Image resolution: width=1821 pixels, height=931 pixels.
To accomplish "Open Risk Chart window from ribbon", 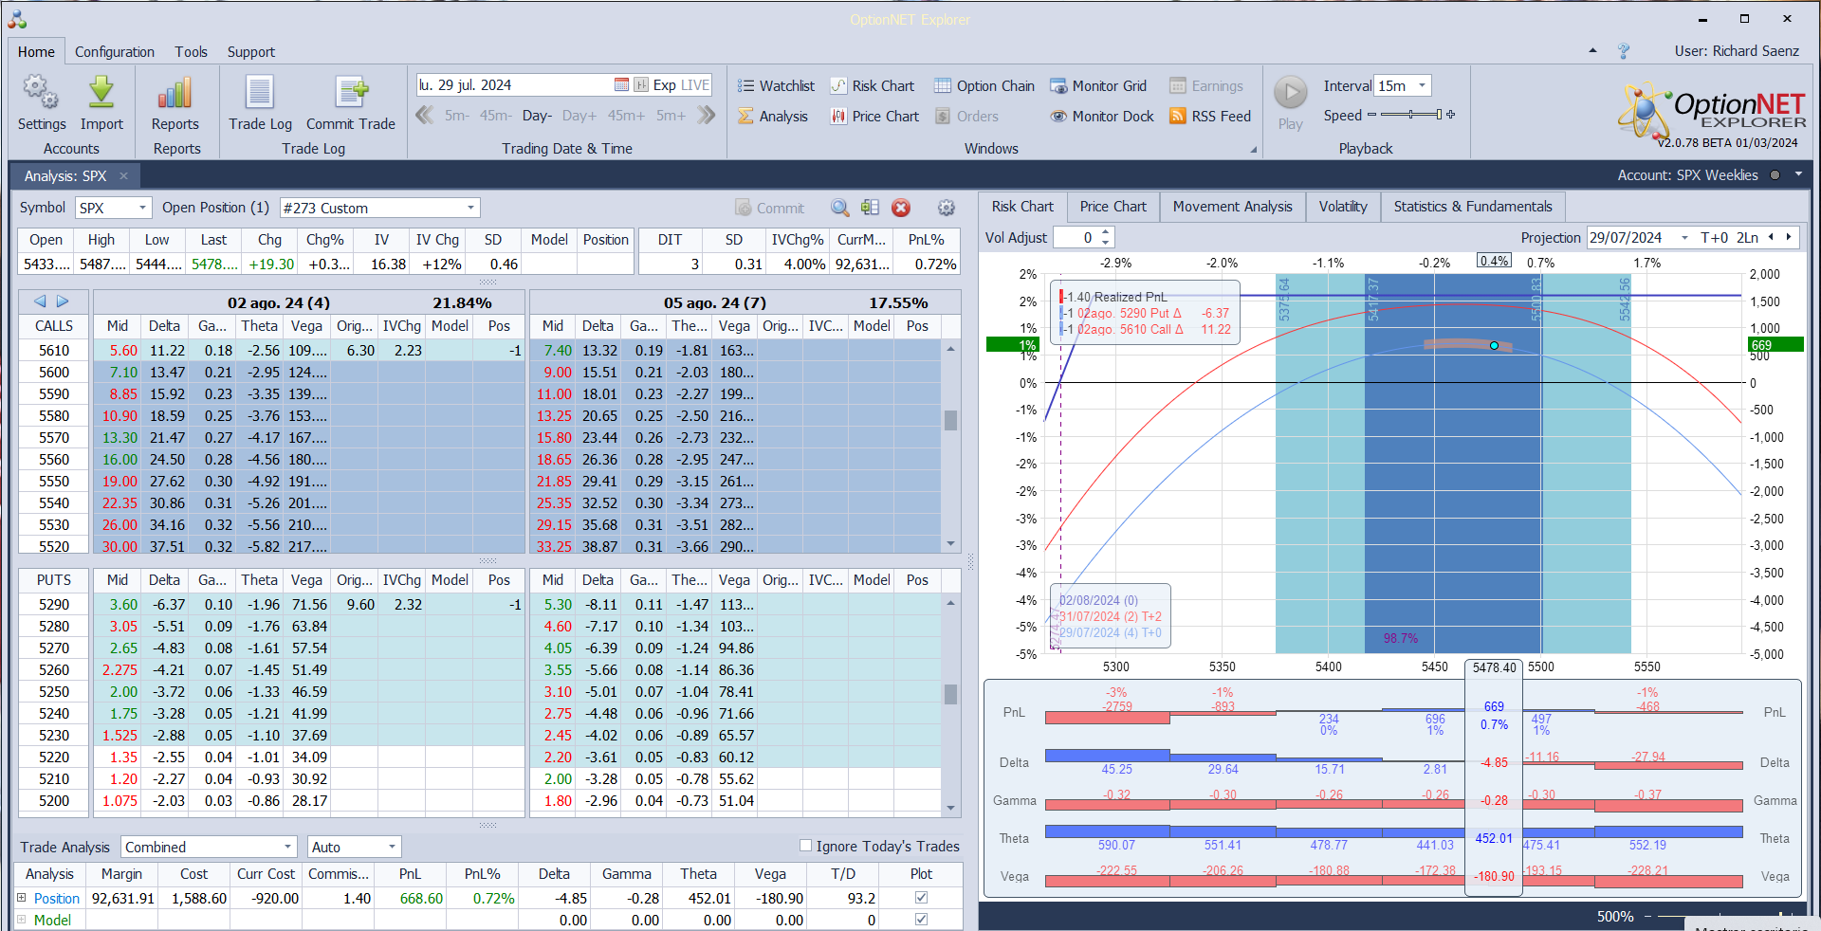I will click(873, 85).
